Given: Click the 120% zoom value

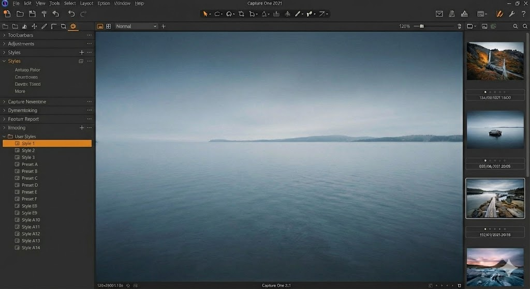Looking at the screenshot, I should click(x=404, y=26).
